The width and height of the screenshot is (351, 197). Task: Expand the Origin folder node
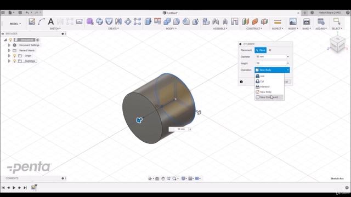click(9, 56)
